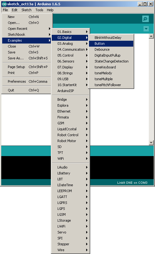Screen dimensions: 155x254
Task: Click the LinkIt ONE on COM3 status text
Action: [132, 183]
